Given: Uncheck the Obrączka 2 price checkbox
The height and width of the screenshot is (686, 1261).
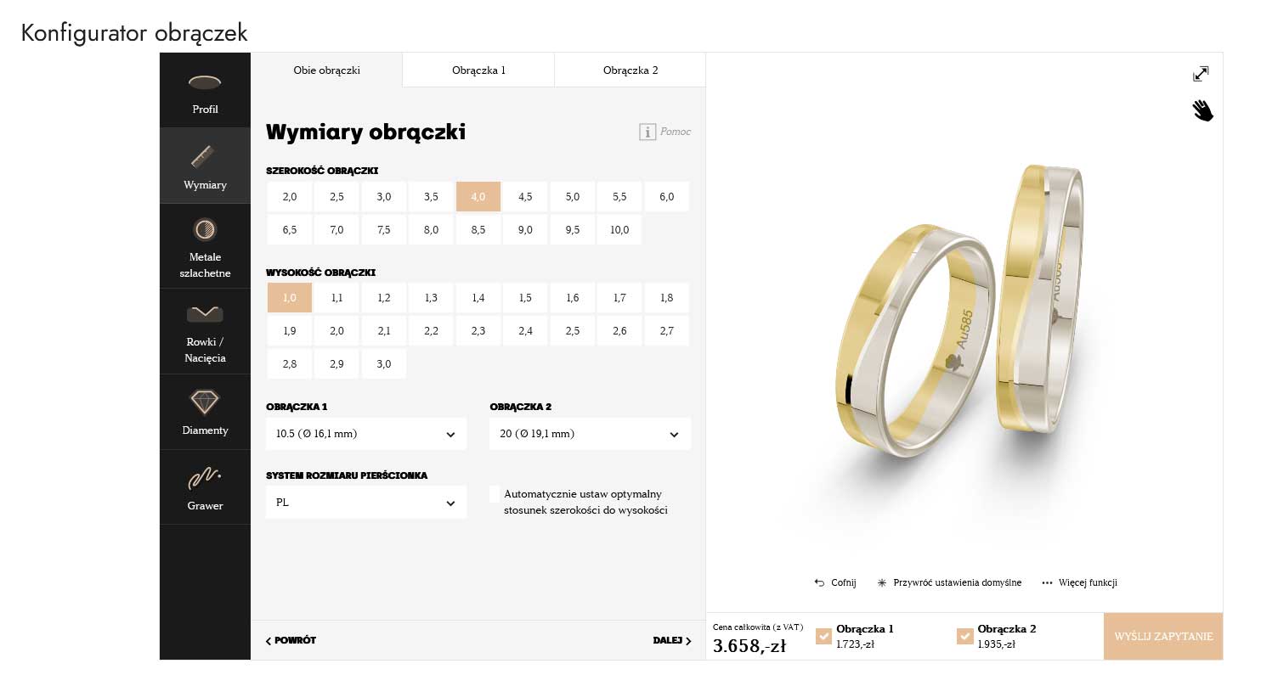Looking at the screenshot, I should (x=964, y=636).
